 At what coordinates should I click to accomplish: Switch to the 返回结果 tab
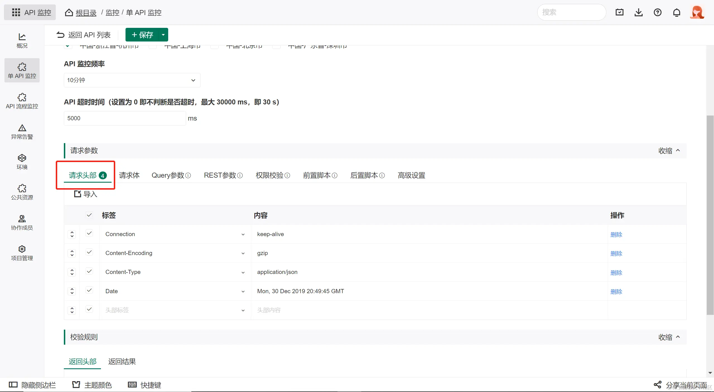pos(122,361)
